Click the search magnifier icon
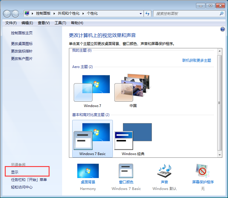 [x=221, y=14]
